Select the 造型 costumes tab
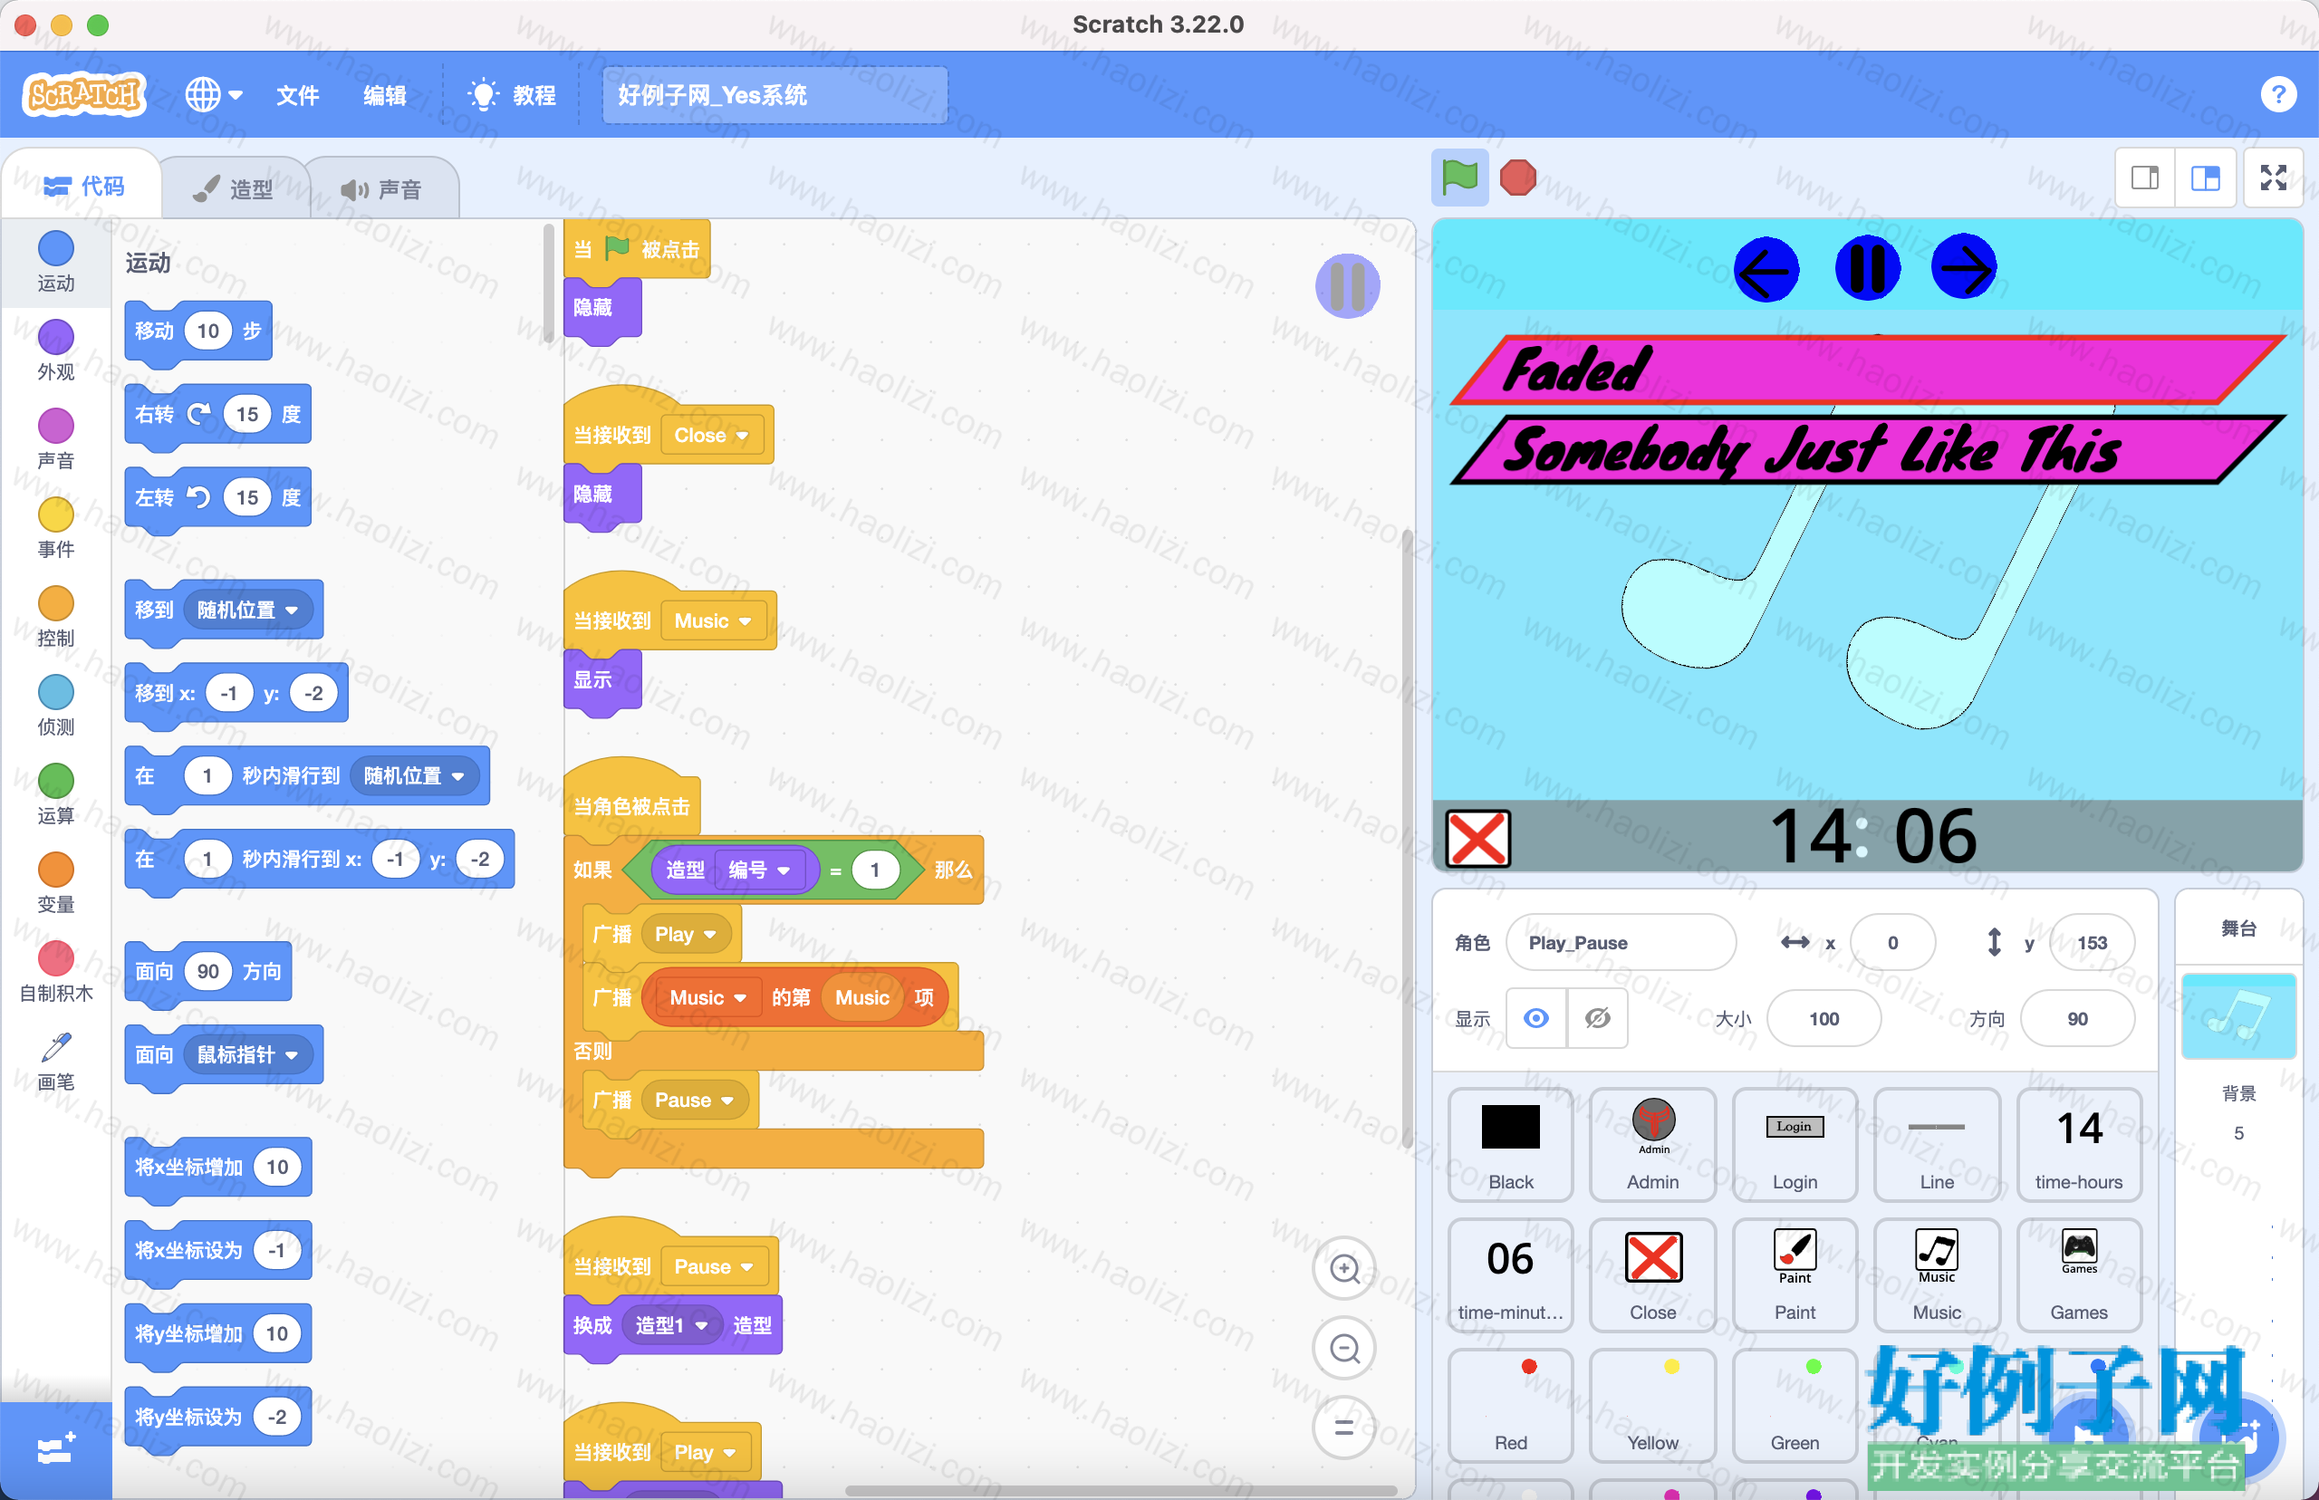2319x1500 pixels. 233,188
